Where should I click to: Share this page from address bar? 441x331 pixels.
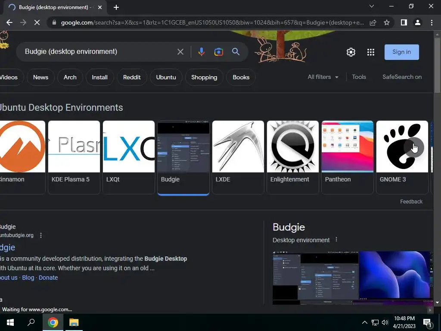click(373, 22)
